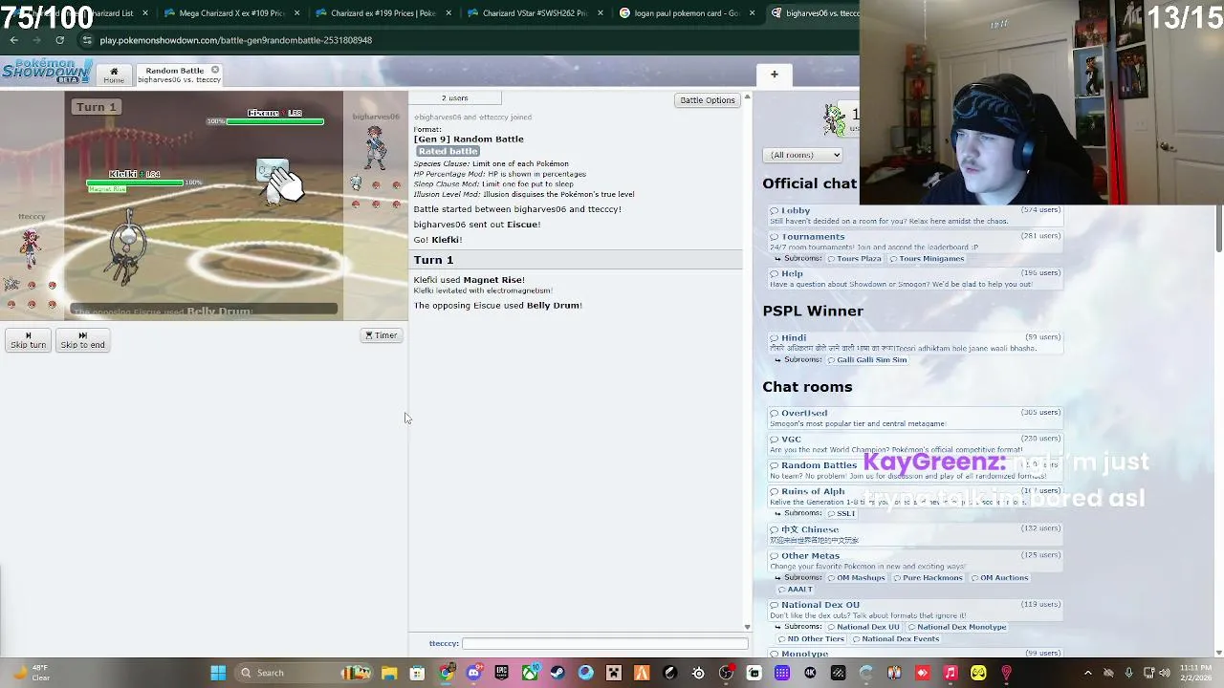Close the Random Battle room tab
This screenshot has height=688, width=1224.
(215, 70)
